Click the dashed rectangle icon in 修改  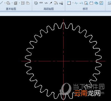(69, 3)
